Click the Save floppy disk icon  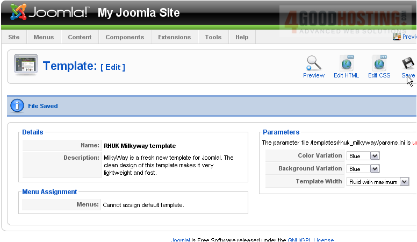point(408,63)
